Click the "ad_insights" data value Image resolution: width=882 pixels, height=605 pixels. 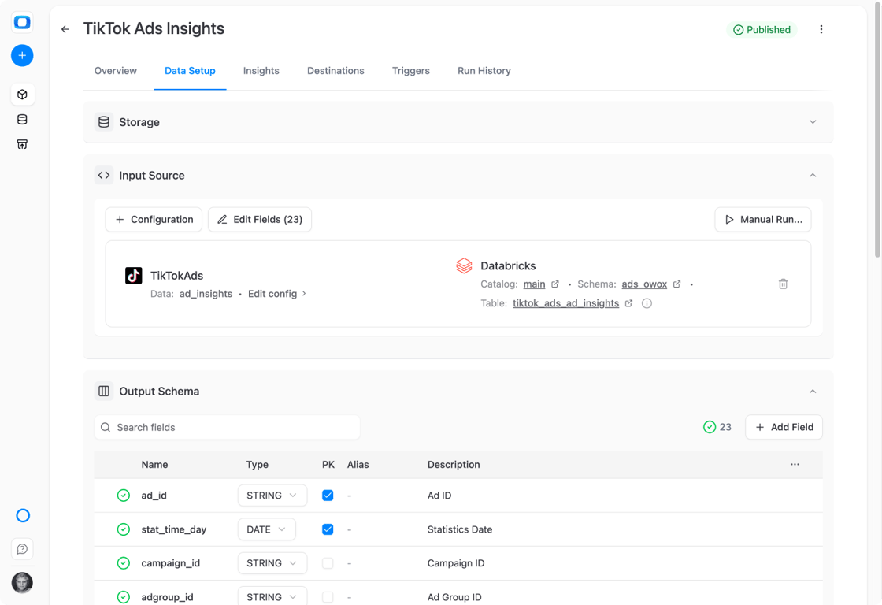(206, 294)
